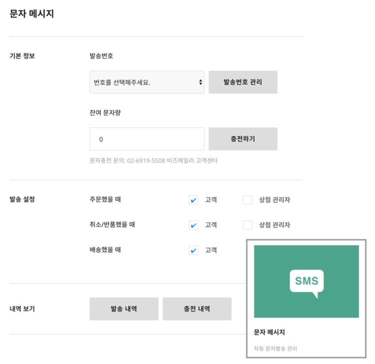Click the 문자 메시지 page heading
Viewport: 375px width, 364px height.
(x=31, y=14)
